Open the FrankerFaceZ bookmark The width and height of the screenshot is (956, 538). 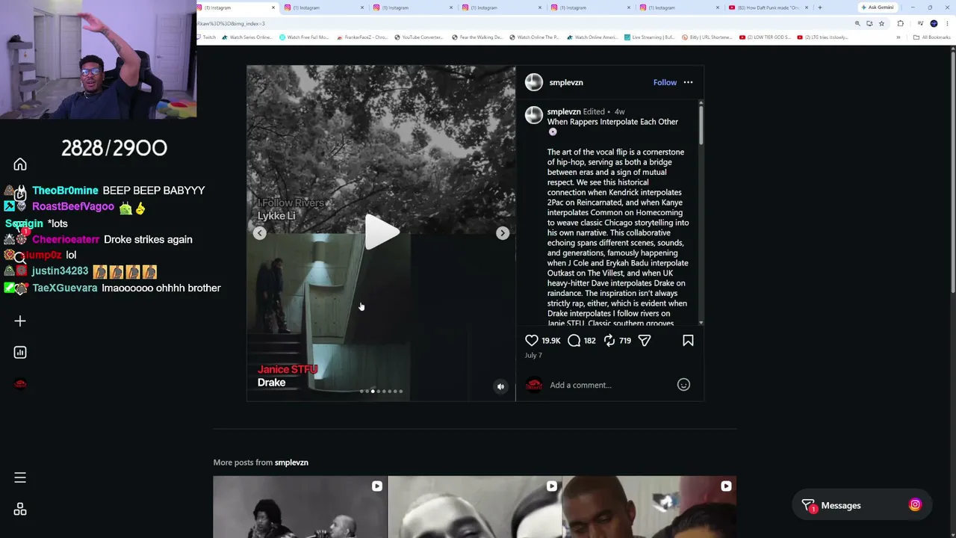click(362, 37)
